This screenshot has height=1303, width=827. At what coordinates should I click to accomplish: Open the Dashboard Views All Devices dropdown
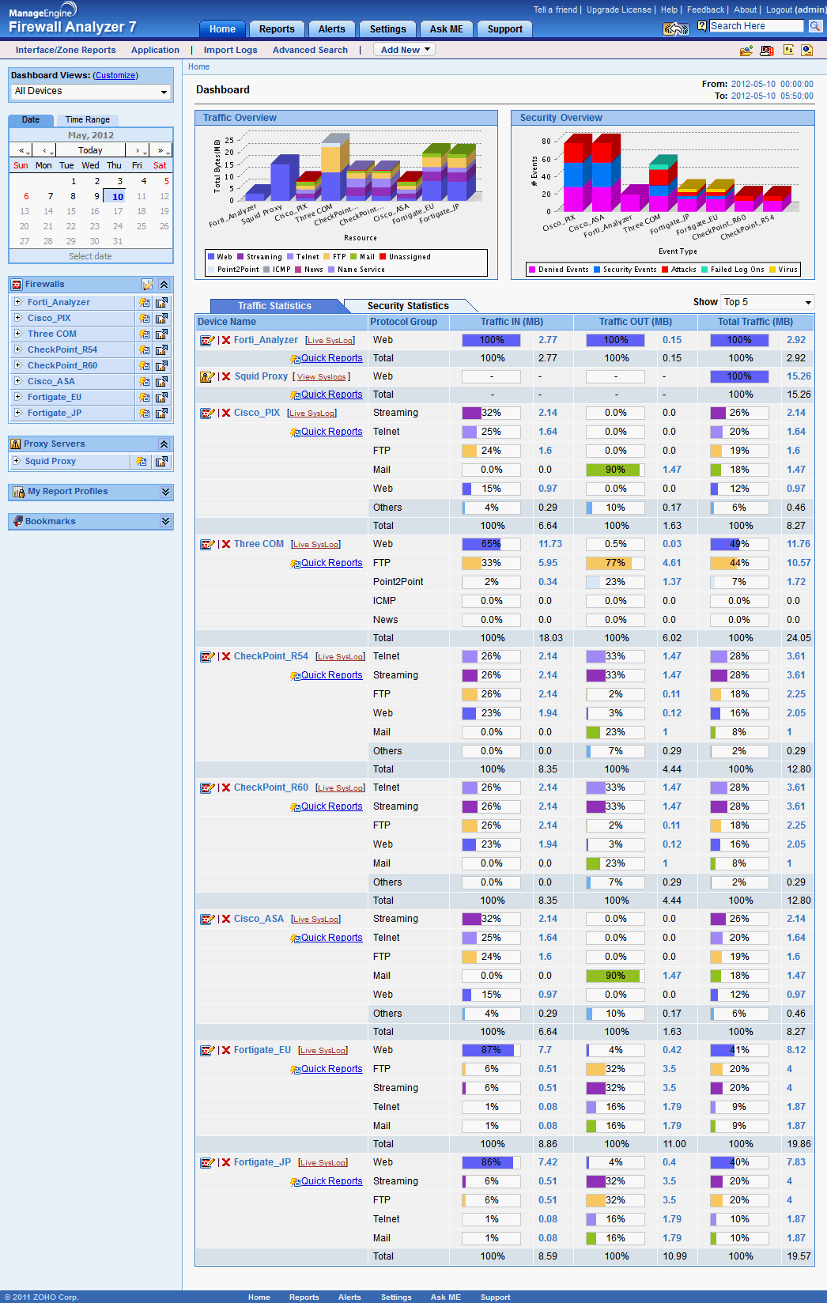point(91,92)
